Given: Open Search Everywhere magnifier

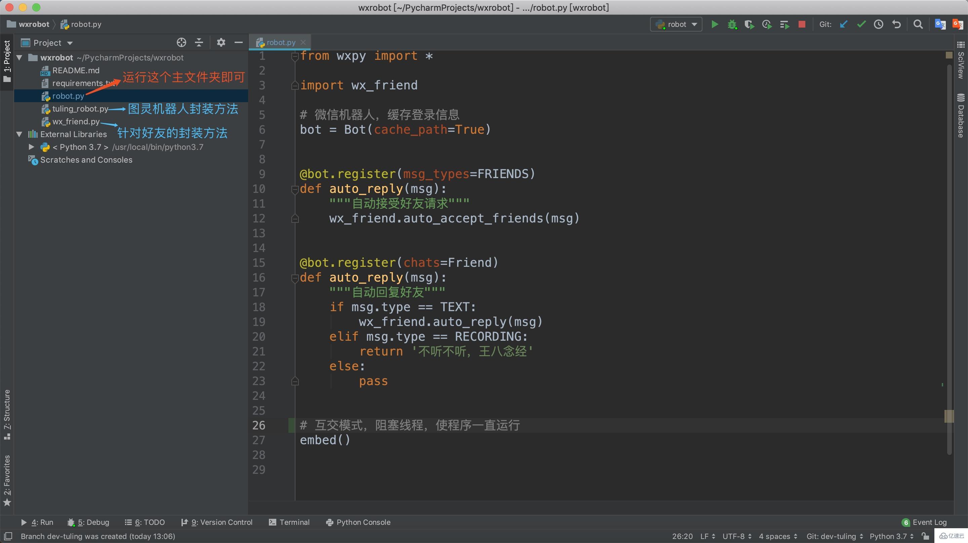Looking at the screenshot, I should click(918, 25).
